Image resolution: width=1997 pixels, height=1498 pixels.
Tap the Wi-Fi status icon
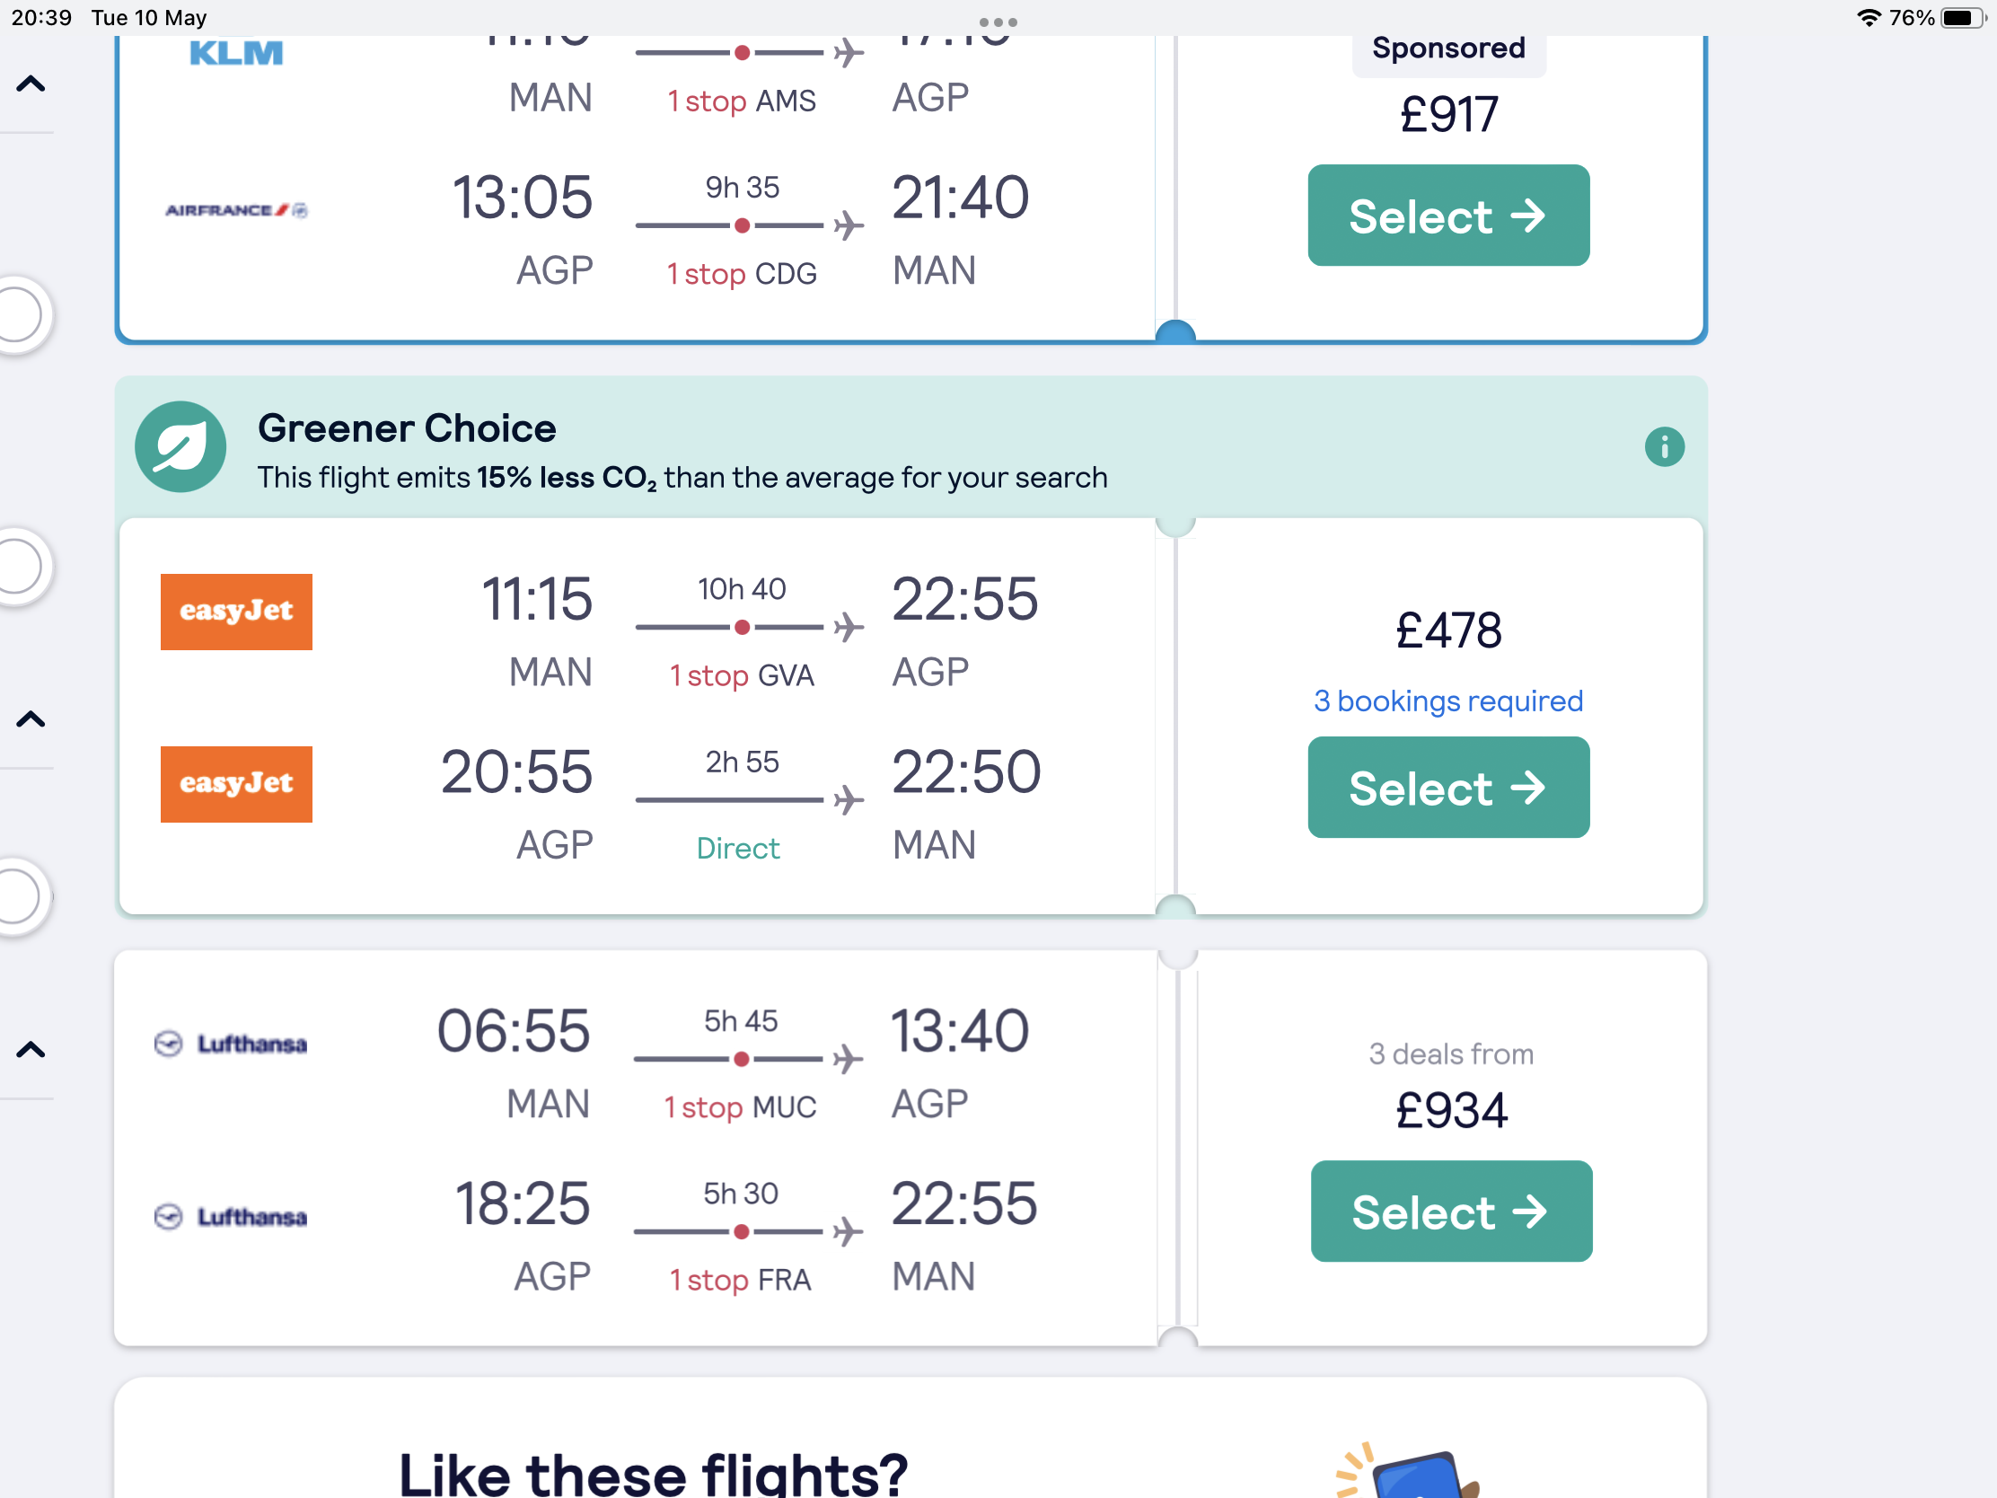click(x=1868, y=18)
